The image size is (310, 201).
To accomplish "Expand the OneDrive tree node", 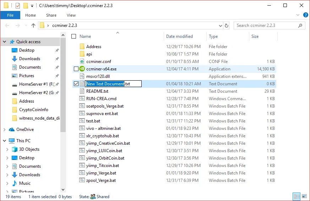I will 4,130.
